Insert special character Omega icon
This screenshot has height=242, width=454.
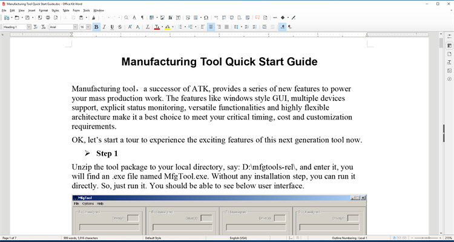coord(206,18)
